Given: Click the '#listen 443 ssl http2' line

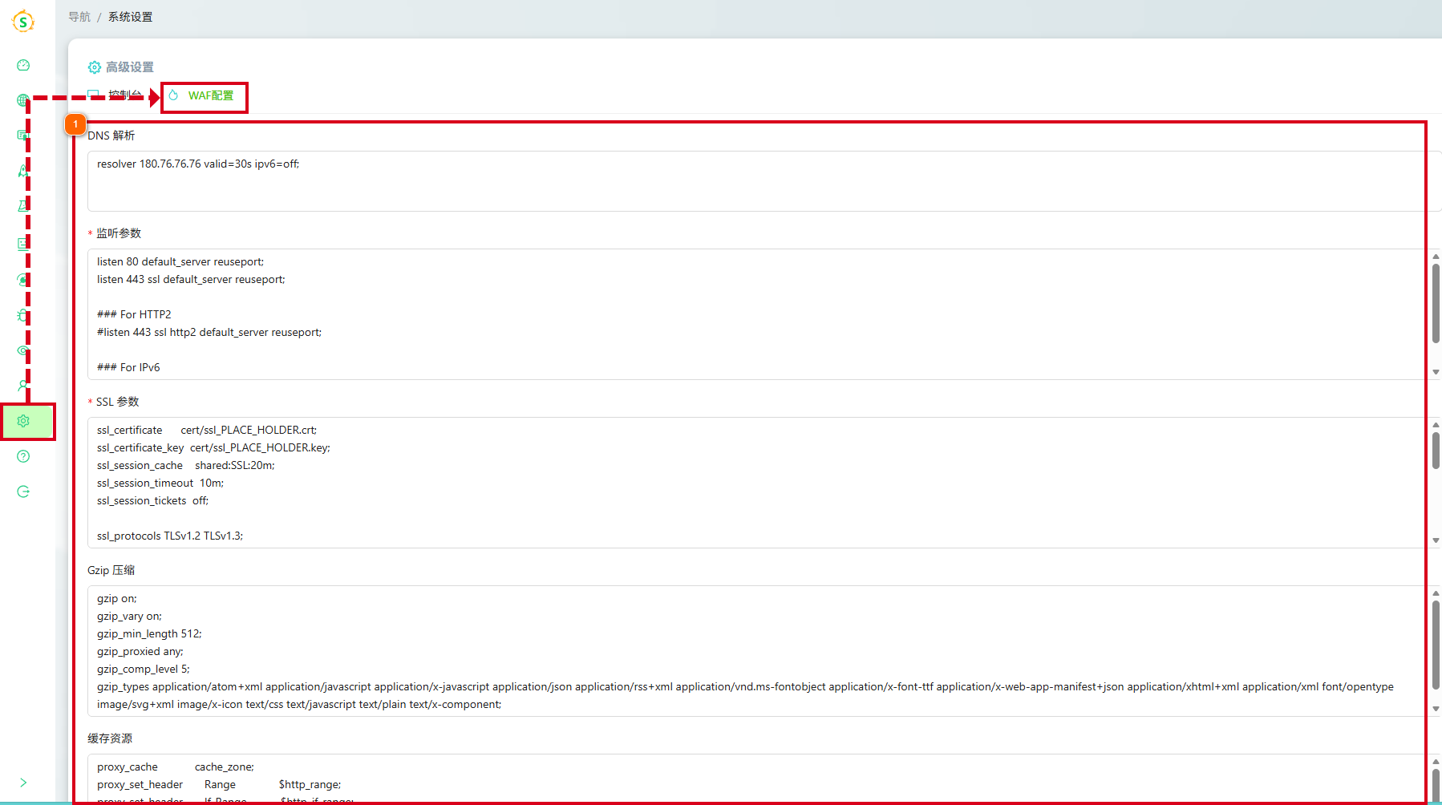Looking at the screenshot, I should click(209, 332).
